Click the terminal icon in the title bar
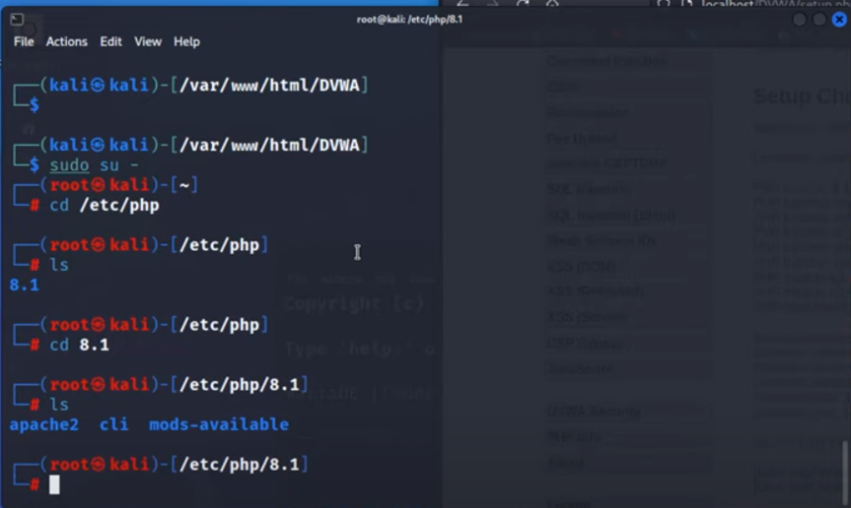The width and height of the screenshot is (851, 508). pyautogui.click(x=17, y=20)
